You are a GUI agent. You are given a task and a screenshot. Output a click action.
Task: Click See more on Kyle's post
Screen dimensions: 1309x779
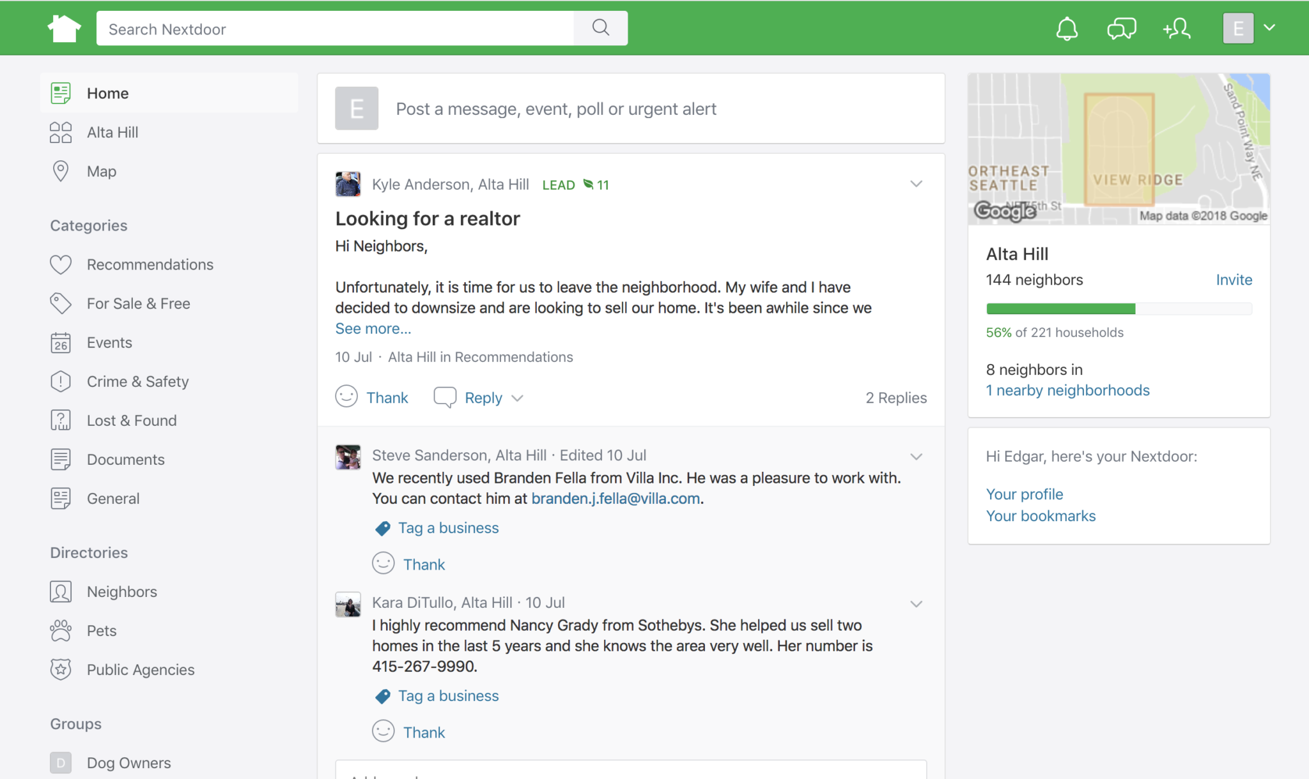[373, 329]
